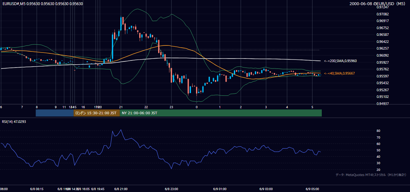Click the 6/9 01:00 bottom time label
410x192 pixels.
[220, 189]
